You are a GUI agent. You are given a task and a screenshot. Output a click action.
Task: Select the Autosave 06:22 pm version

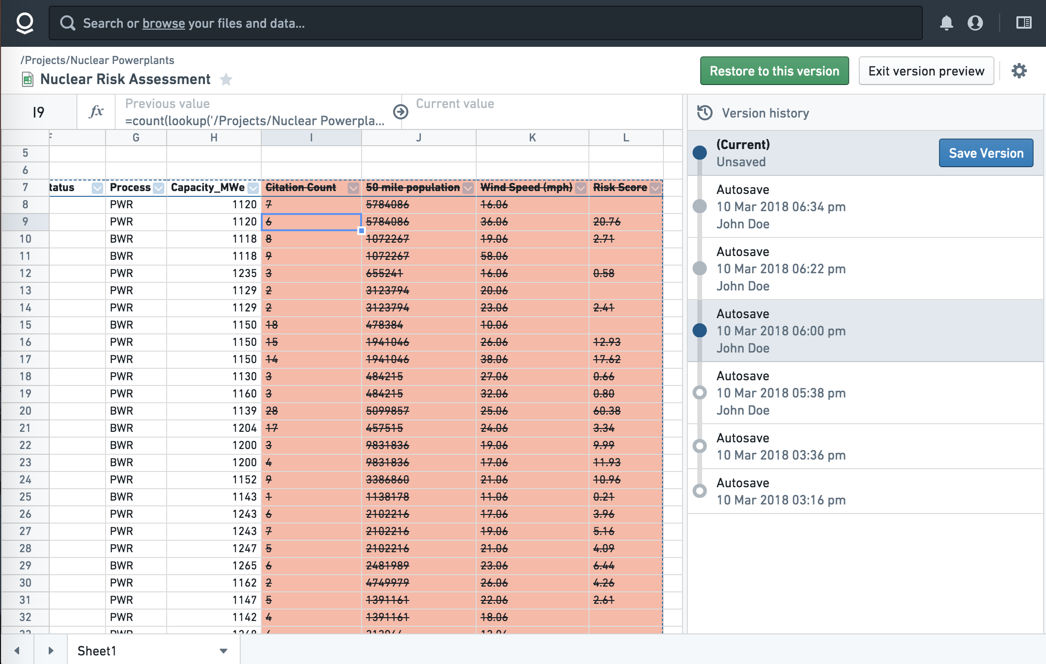[x=865, y=268]
